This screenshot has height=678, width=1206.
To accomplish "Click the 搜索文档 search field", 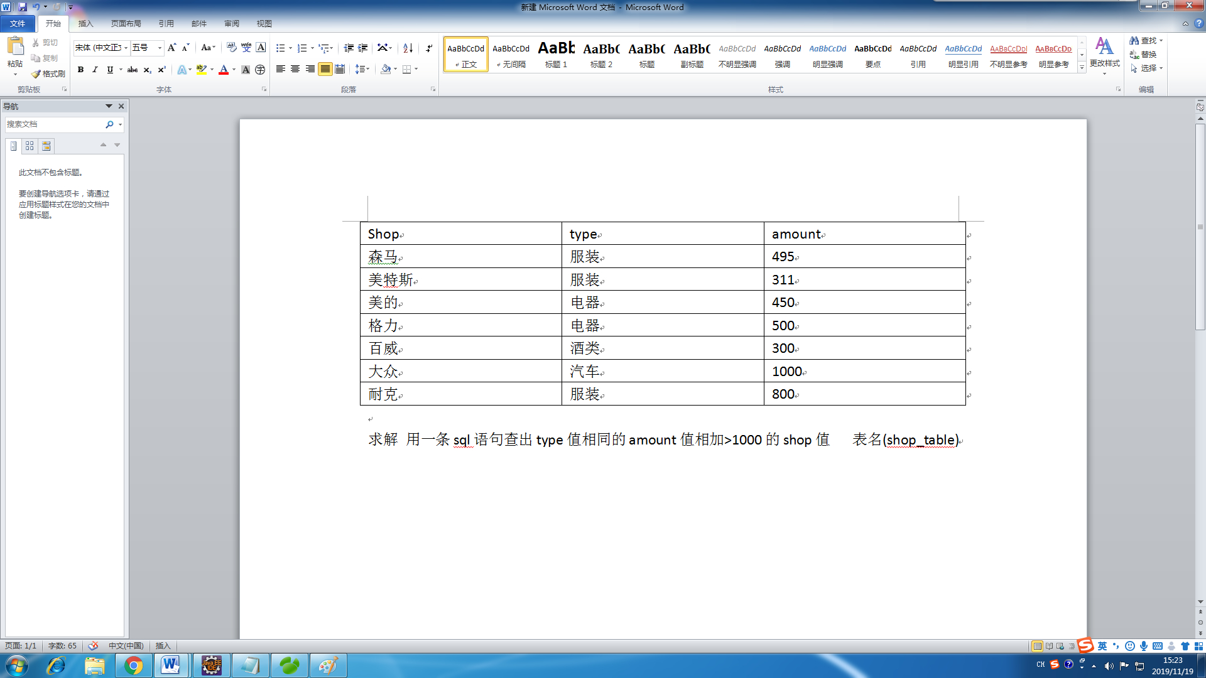I will pyautogui.click(x=53, y=124).
